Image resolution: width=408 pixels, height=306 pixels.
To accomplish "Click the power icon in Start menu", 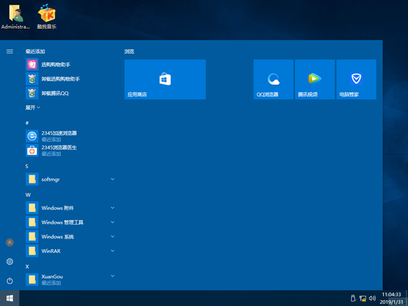I will [x=10, y=280].
